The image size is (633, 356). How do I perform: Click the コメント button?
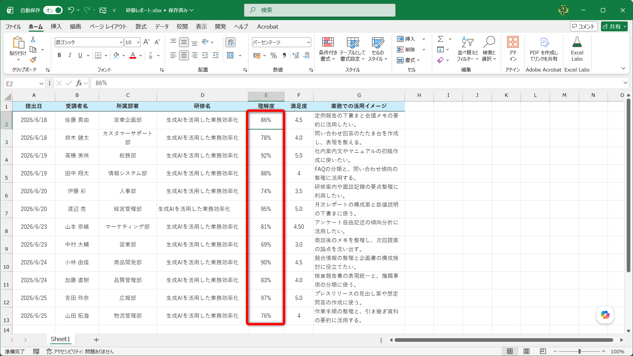click(x=584, y=26)
